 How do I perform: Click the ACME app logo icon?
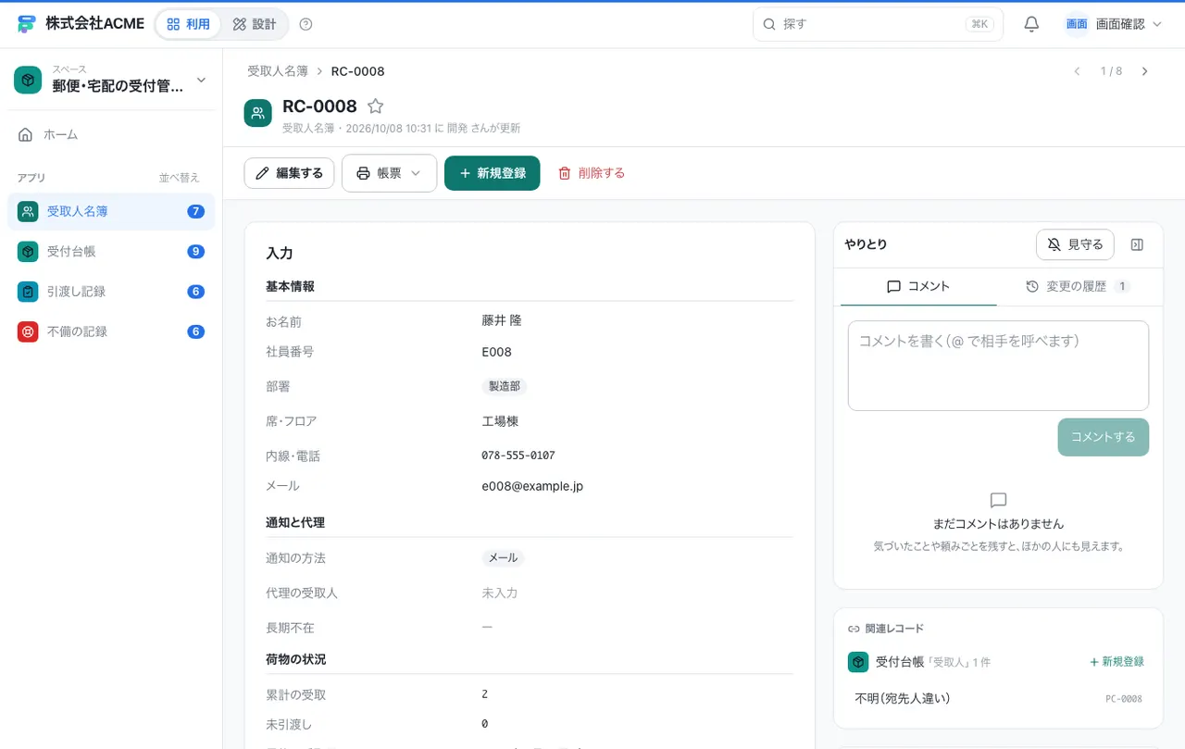27,24
